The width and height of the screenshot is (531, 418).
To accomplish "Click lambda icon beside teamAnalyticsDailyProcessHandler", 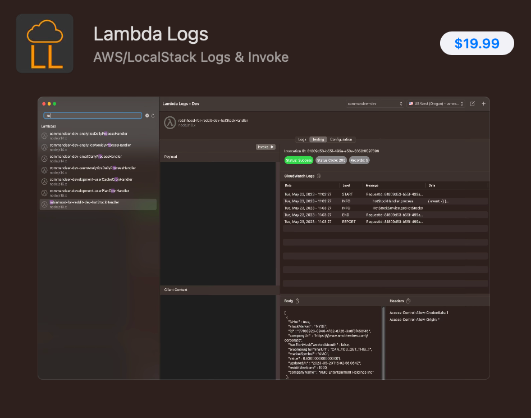I will pyautogui.click(x=44, y=170).
